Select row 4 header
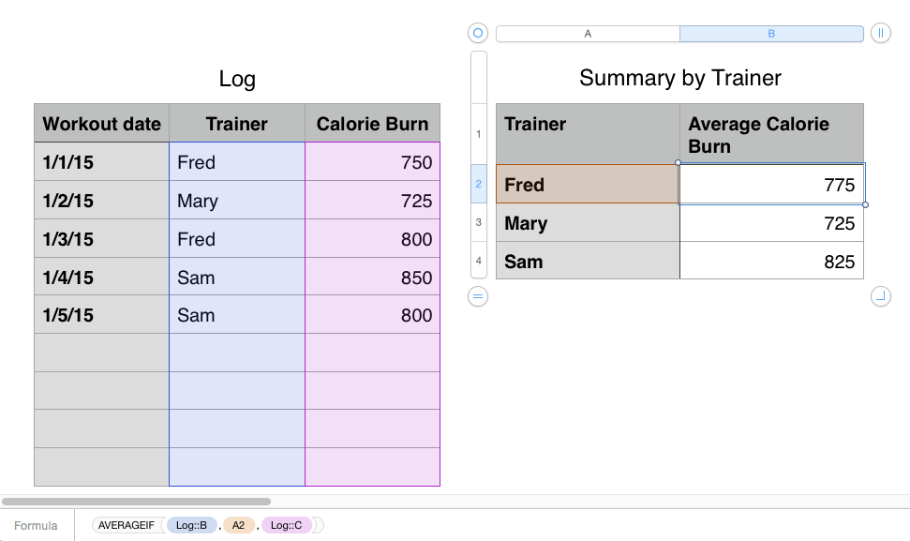The image size is (910, 541). point(478,261)
